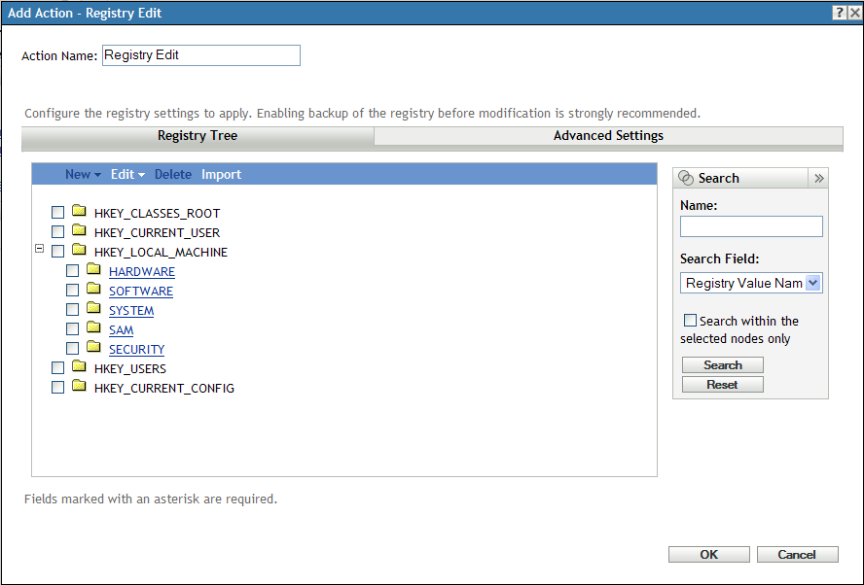
Task: Click the Cancel button
Action: (797, 554)
